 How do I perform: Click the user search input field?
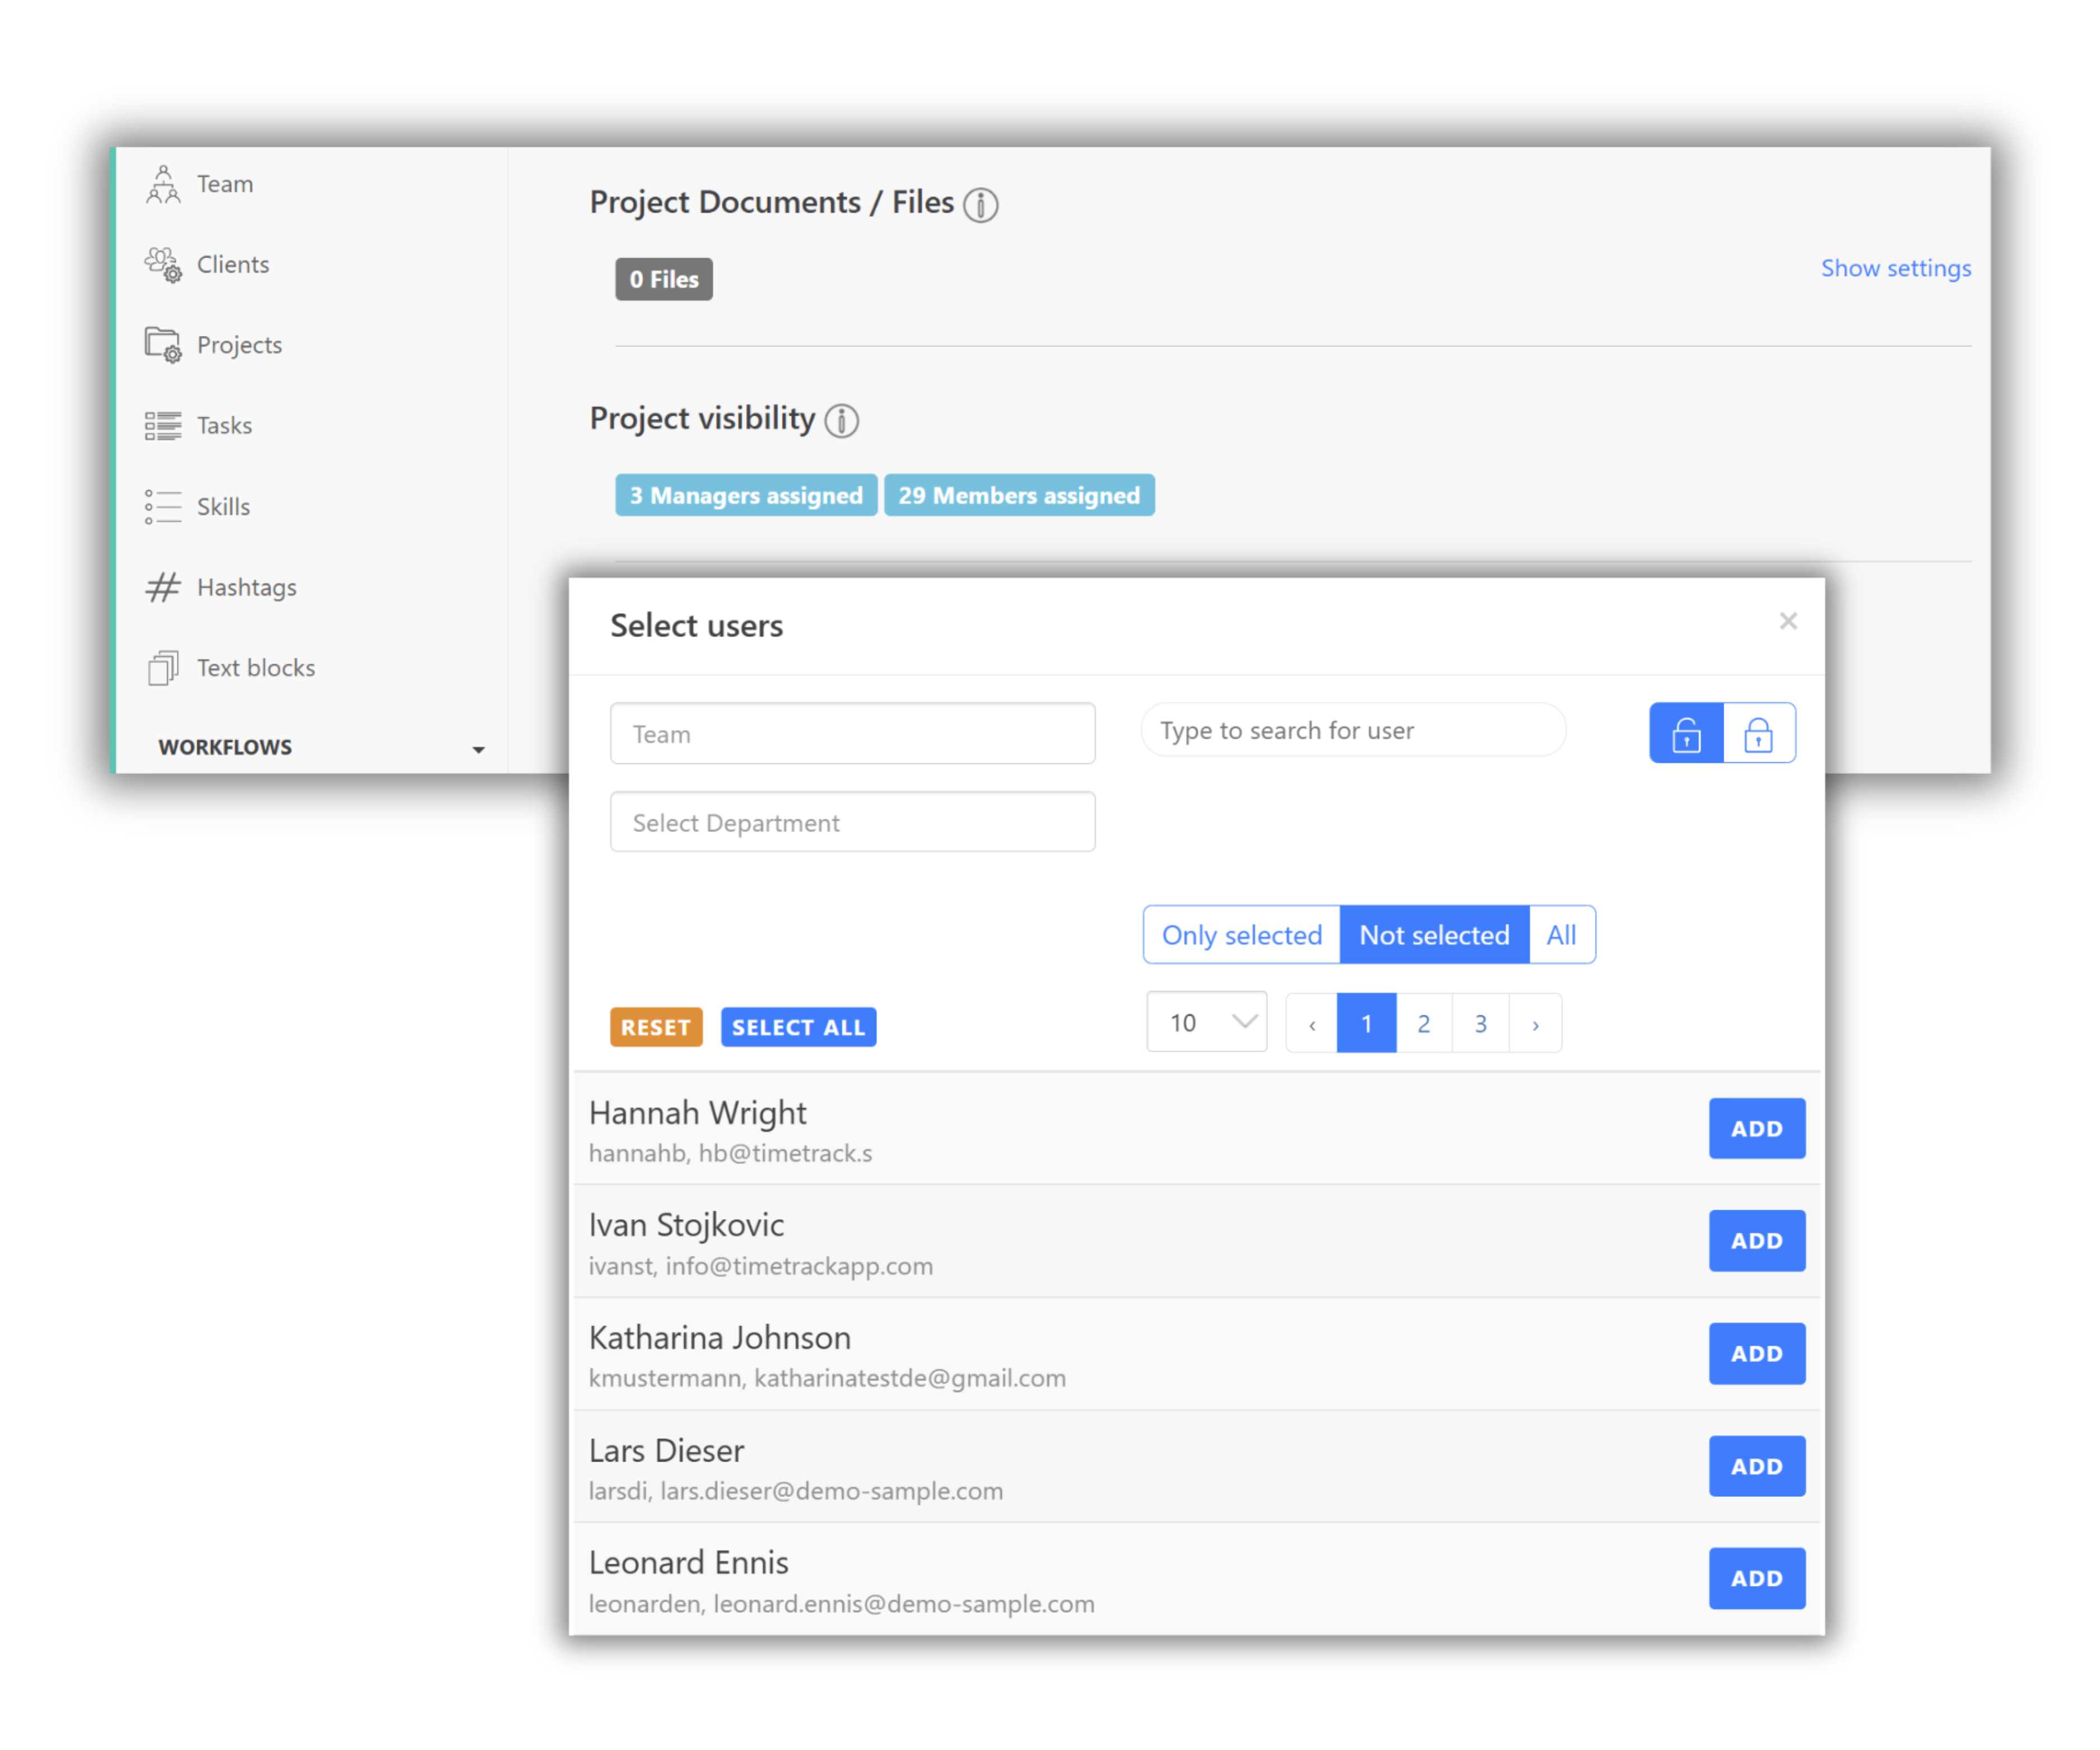pyautogui.click(x=1352, y=731)
